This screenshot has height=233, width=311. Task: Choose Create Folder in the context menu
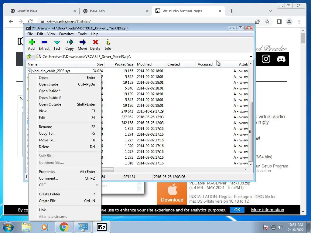(x=65, y=194)
